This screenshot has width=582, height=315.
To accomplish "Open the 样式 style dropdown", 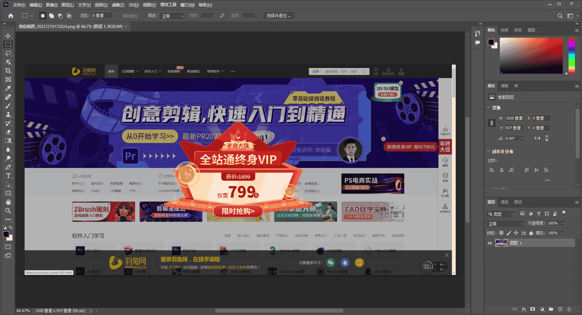I will 173,16.
